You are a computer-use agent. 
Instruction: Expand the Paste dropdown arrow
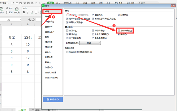click(3, 12)
